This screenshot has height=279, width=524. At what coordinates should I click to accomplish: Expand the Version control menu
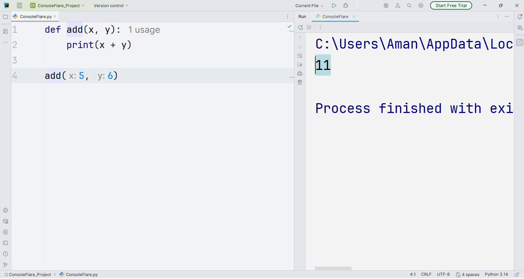click(110, 5)
